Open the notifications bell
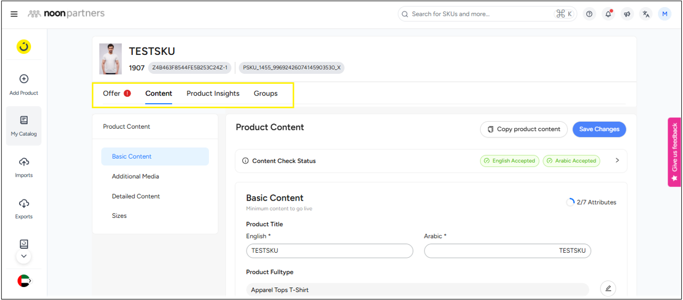Screen dimensions: 683x300 pyautogui.click(x=608, y=14)
